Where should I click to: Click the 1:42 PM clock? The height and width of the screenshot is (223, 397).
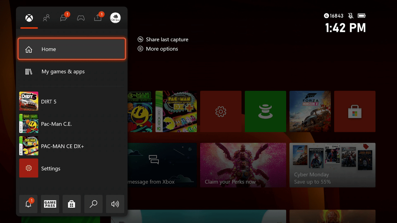click(346, 28)
